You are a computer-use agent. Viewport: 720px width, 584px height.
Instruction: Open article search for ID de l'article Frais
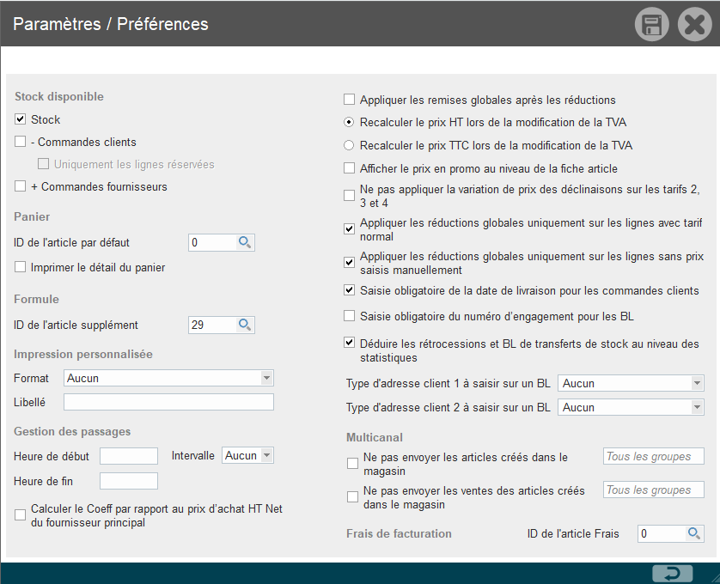coord(693,533)
